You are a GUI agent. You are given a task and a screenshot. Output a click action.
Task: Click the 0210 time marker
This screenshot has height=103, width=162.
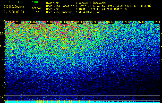click(x=157, y=22)
